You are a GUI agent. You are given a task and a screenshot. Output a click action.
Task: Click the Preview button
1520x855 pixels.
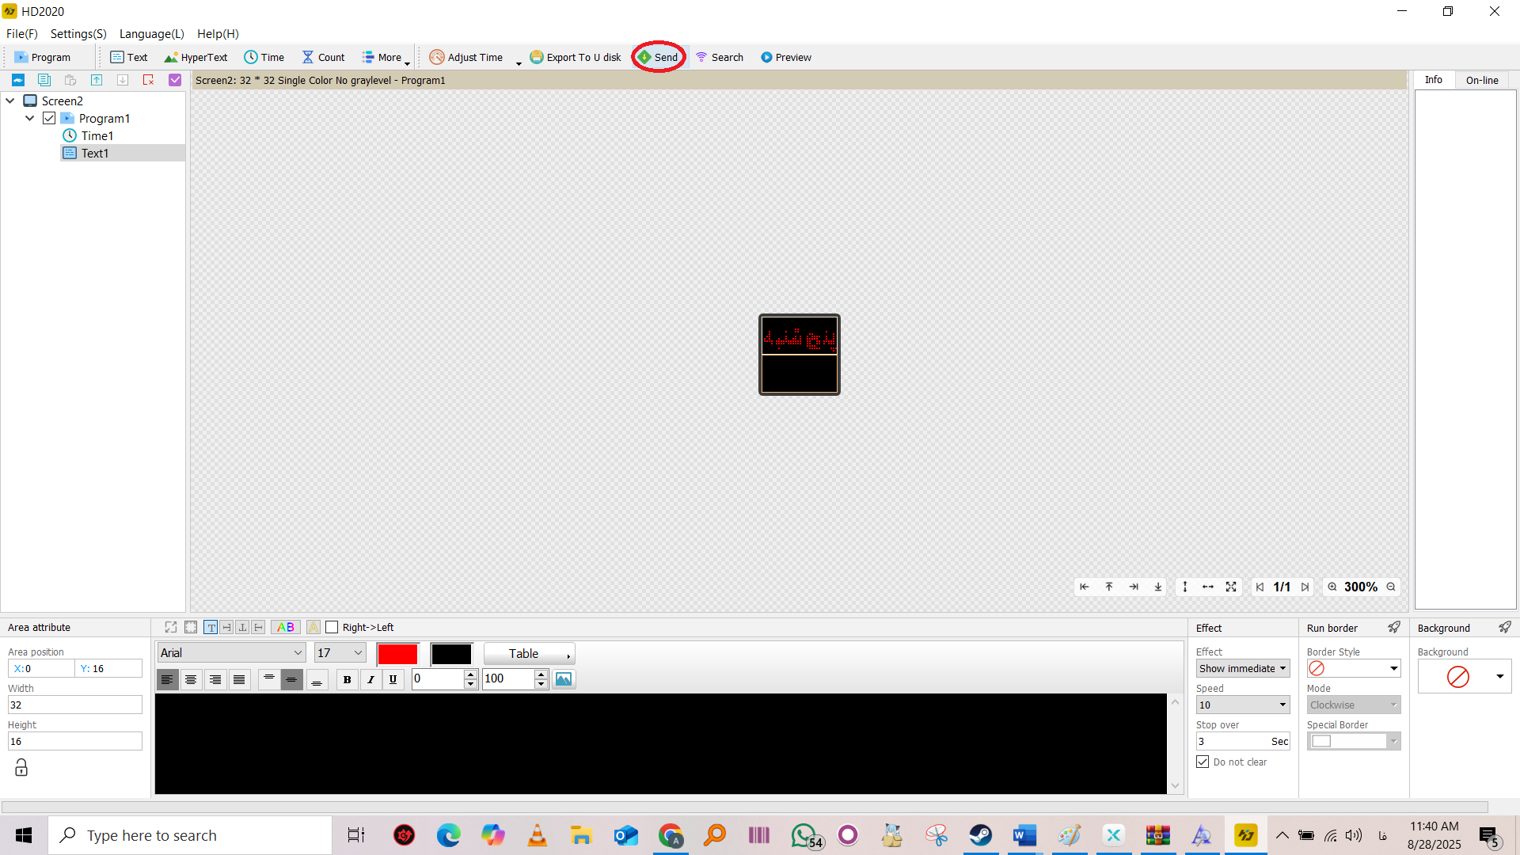[785, 57]
